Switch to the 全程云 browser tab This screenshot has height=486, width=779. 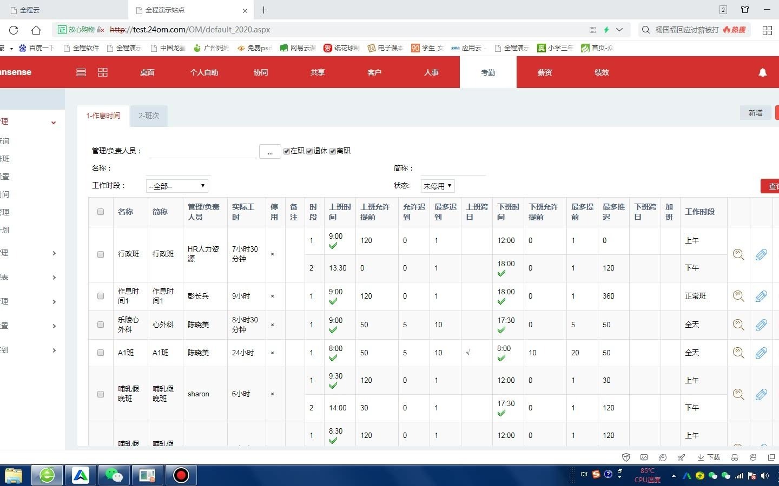[64, 10]
